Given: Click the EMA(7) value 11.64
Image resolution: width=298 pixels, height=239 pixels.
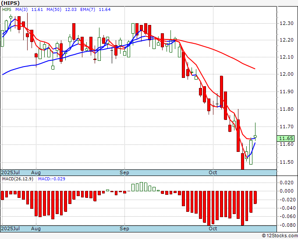Looking at the screenshot, I should coord(105,10).
